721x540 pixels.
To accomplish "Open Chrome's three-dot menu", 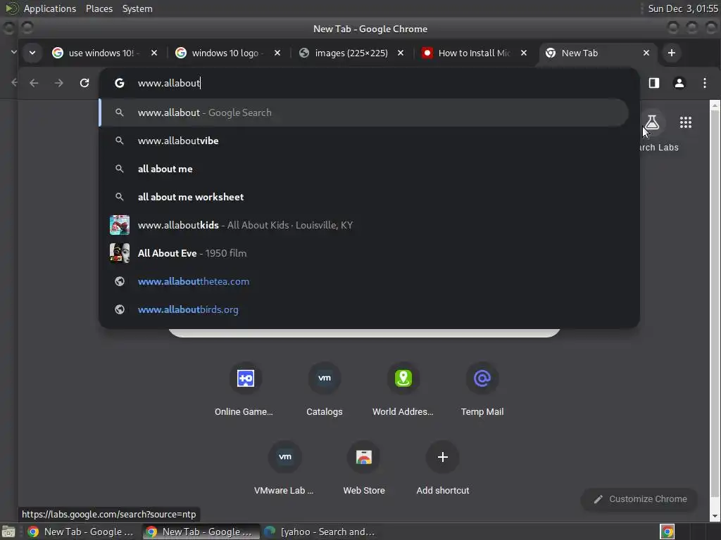I will click(704, 83).
